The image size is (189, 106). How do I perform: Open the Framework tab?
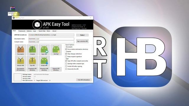click(22, 31)
